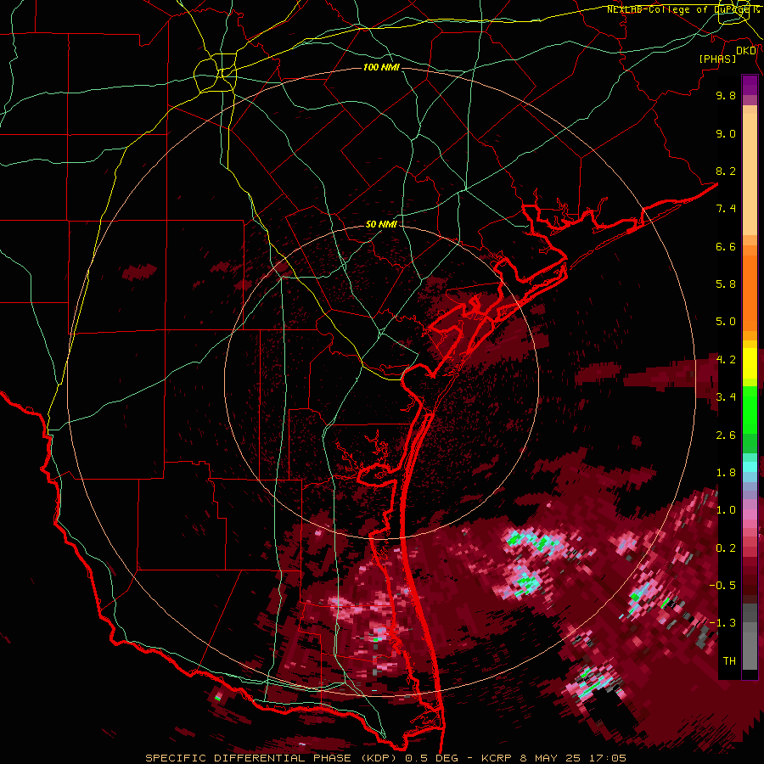
Task: Pick the purple swatch at the color bar top
Action: point(750,85)
